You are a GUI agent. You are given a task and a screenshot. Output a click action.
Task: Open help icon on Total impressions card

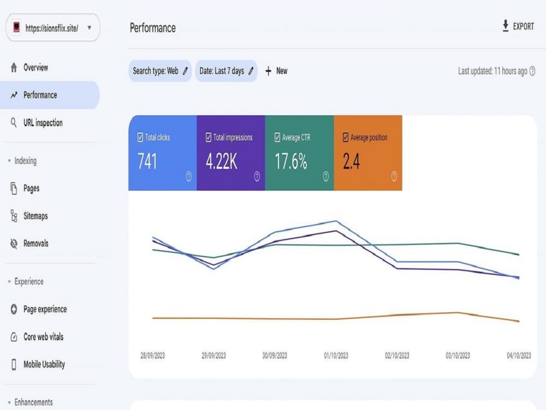tap(257, 177)
